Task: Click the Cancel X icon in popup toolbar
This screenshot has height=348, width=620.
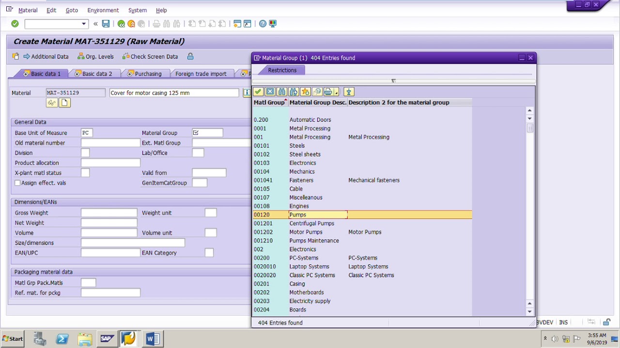Action: 270,92
